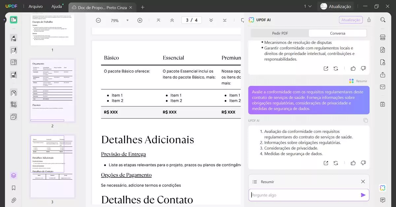Close the Doc de Propo tab
The height and width of the screenshot is (207, 396).
(x=131, y=7)
